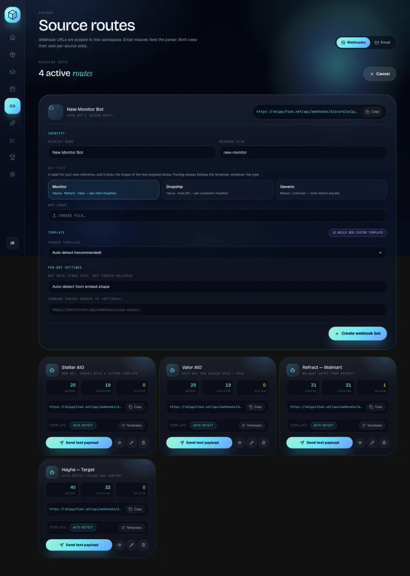
Task: Click the Stellar AIO bot icon
Action: (52, 370)
